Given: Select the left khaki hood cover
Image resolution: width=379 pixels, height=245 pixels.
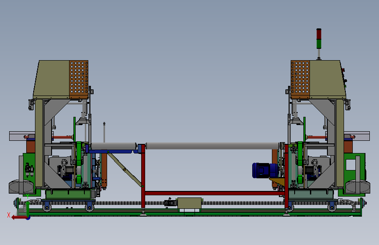Looking at the screenshot, I should pos(52,80).
